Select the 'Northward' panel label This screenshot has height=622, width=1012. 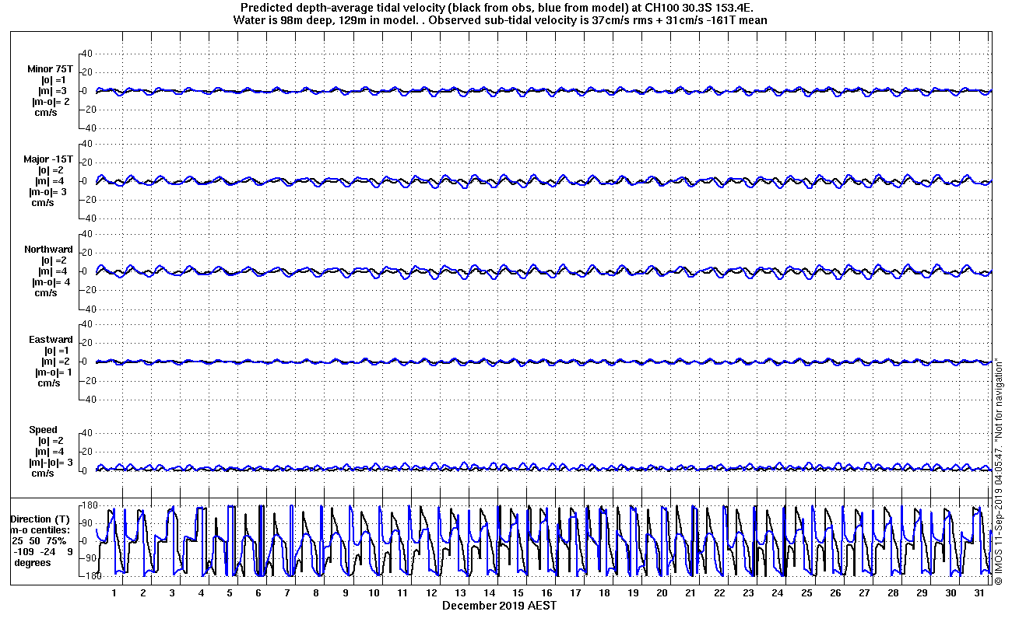[x=49, y=250]
